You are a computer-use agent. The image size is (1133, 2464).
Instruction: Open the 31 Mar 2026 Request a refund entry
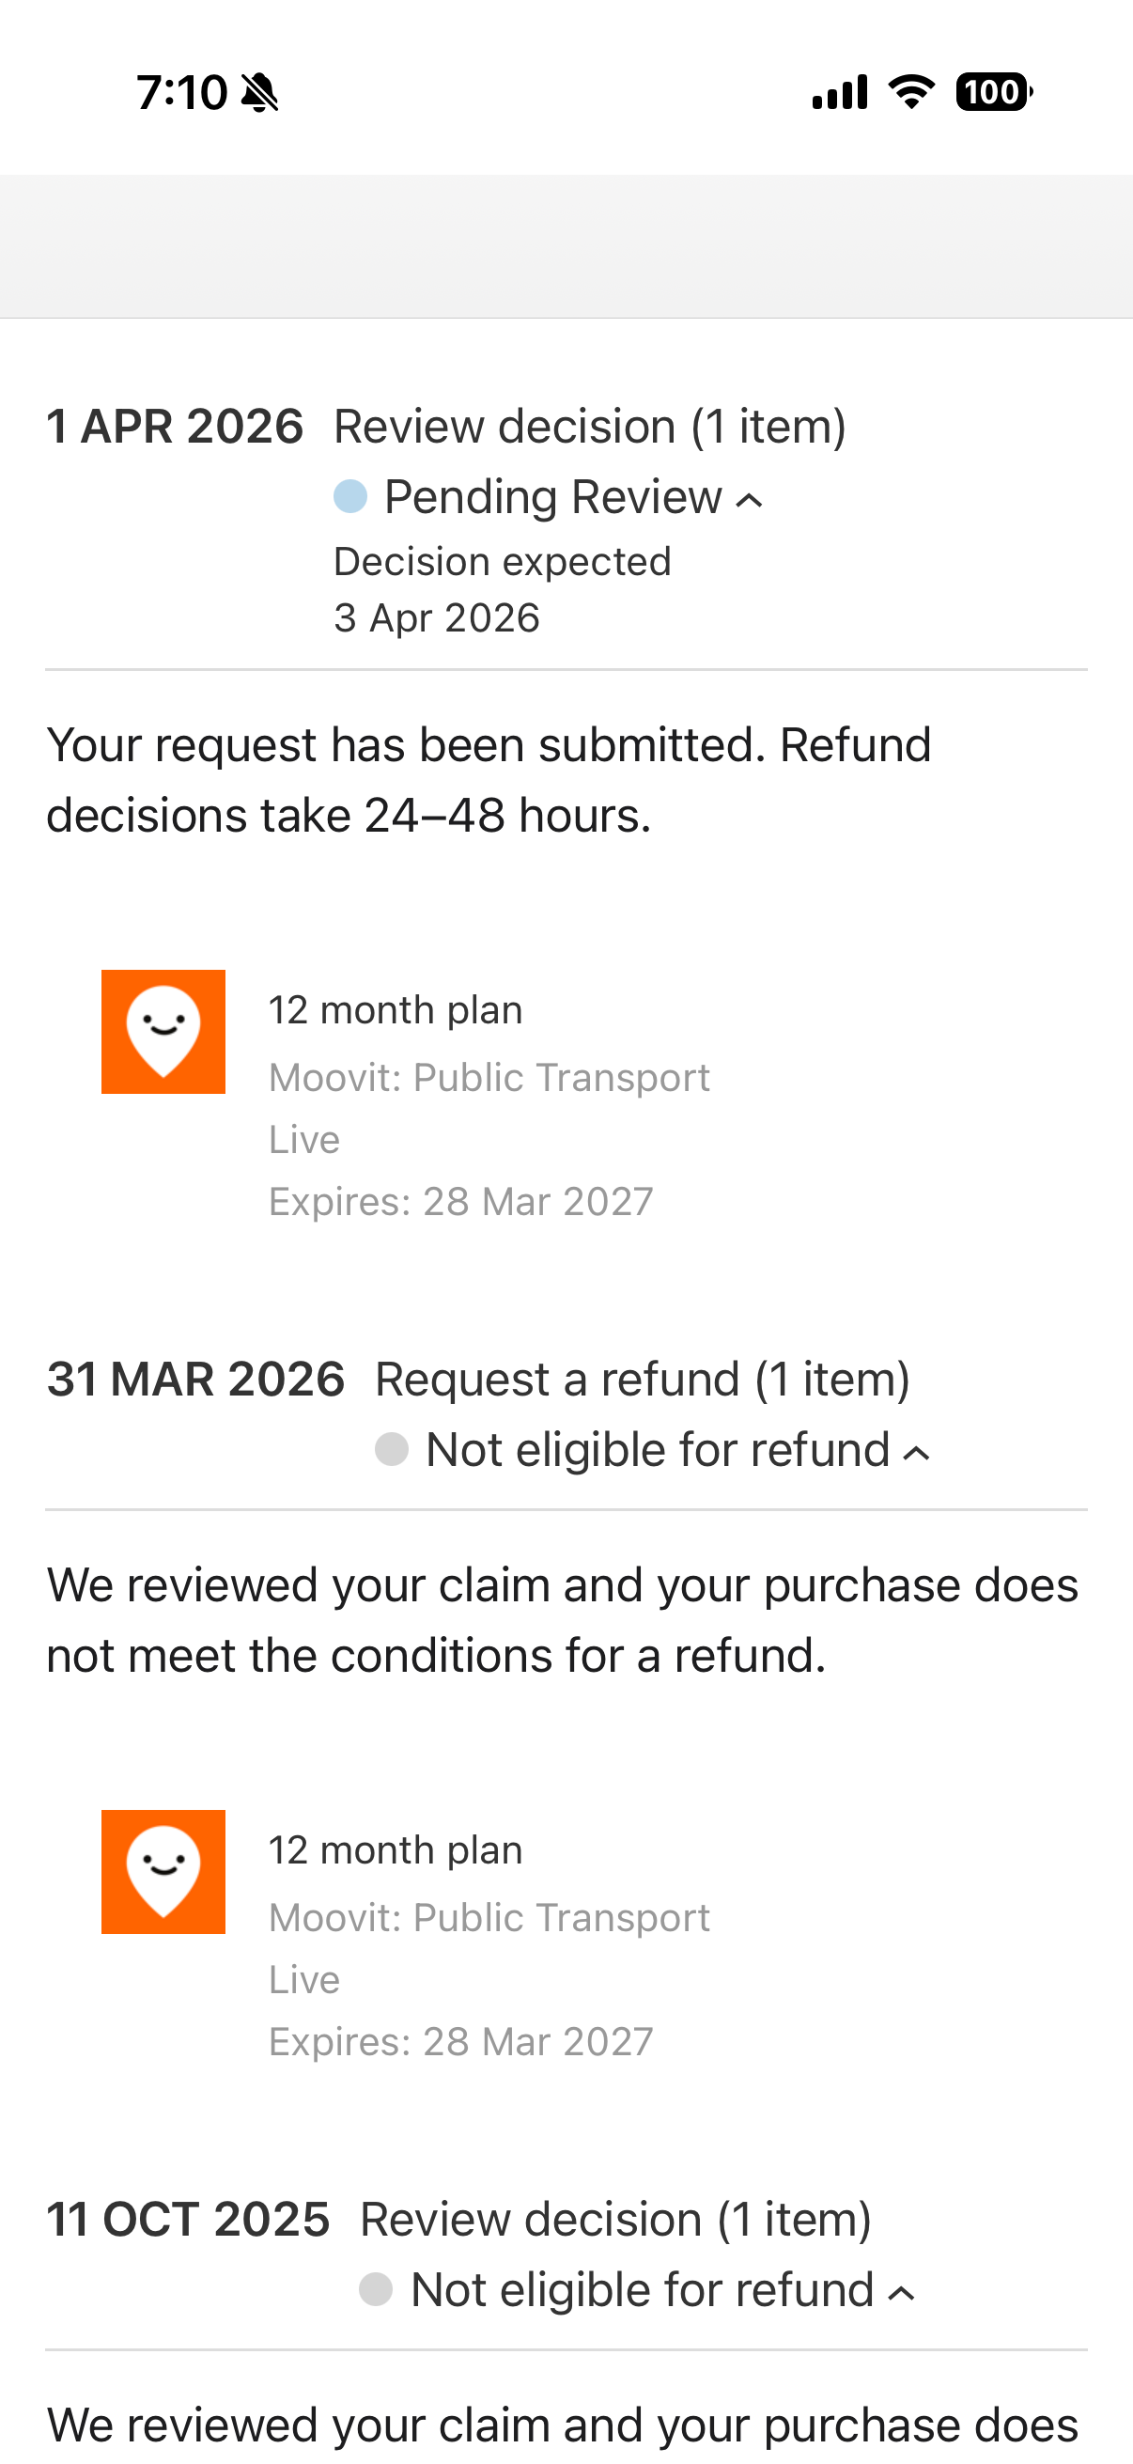click(642, 1380)
